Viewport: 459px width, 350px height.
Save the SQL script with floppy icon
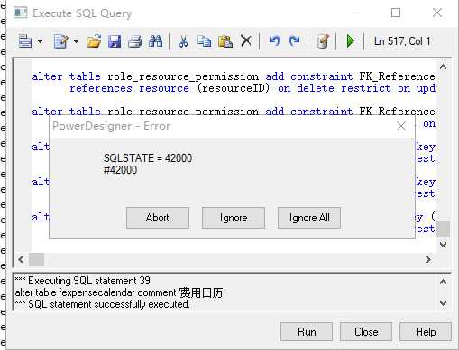(115, 41)
